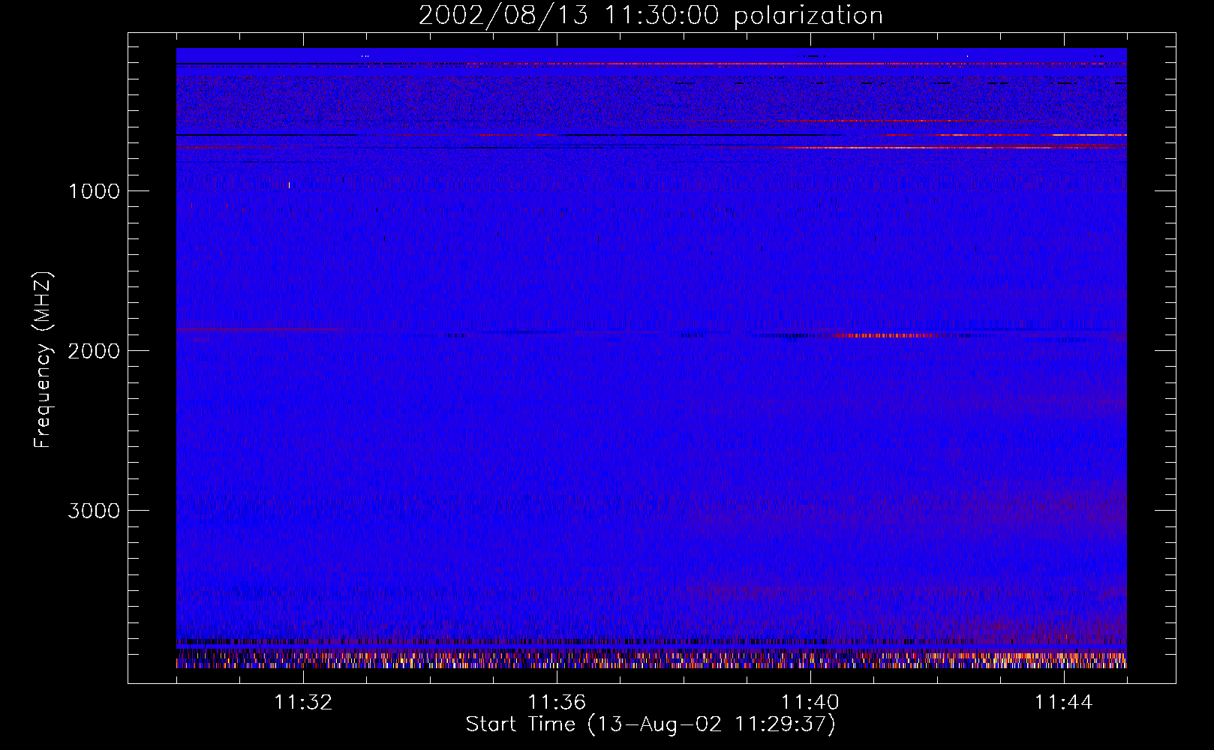Click the 2000 frequency tick label
1214x750 pixels.
coord(94,351)
